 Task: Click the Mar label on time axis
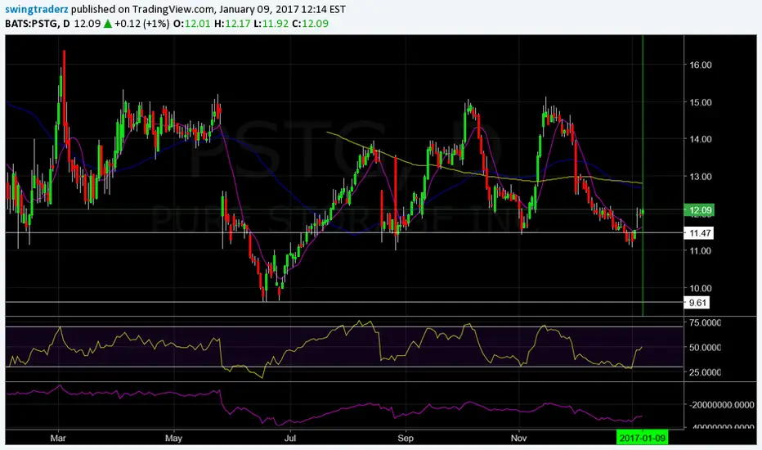click(58, 438)
